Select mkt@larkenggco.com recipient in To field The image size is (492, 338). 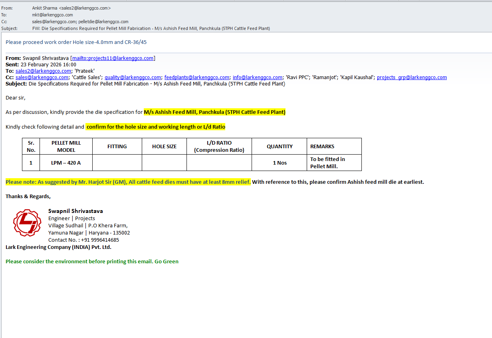point(52,15)
